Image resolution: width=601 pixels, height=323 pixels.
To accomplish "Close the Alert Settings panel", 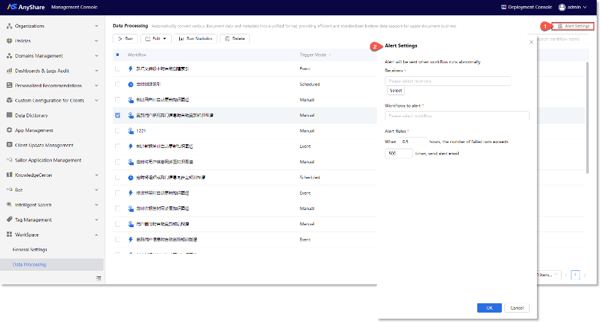I will 531,42.
